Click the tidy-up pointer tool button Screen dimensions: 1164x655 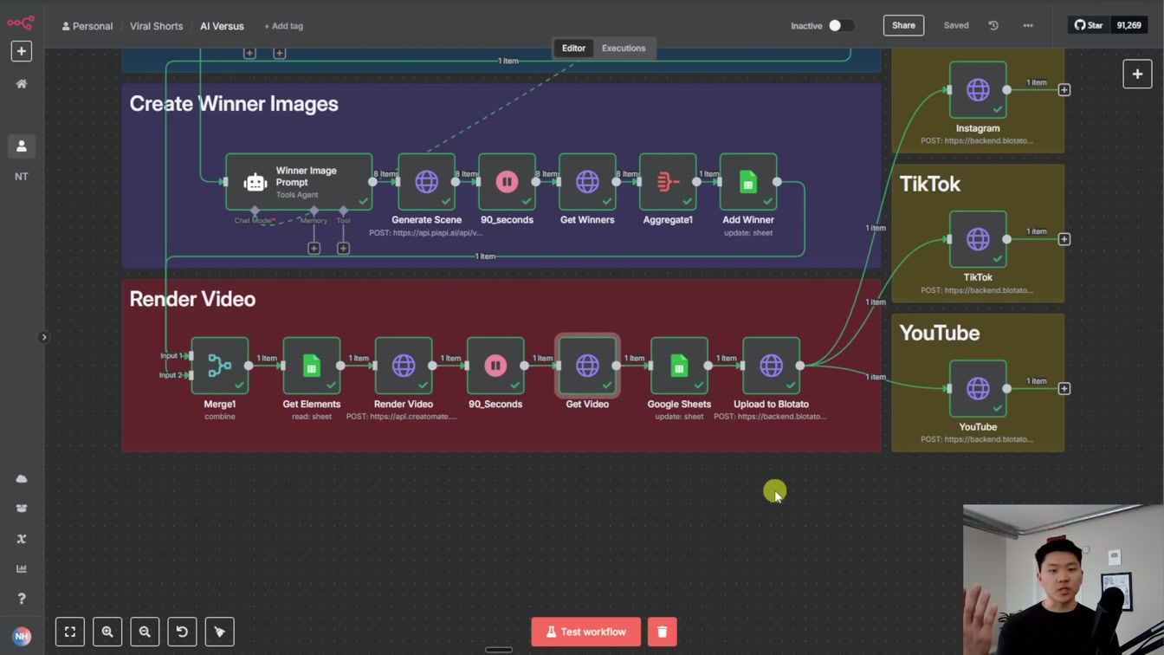pos(219,632)
